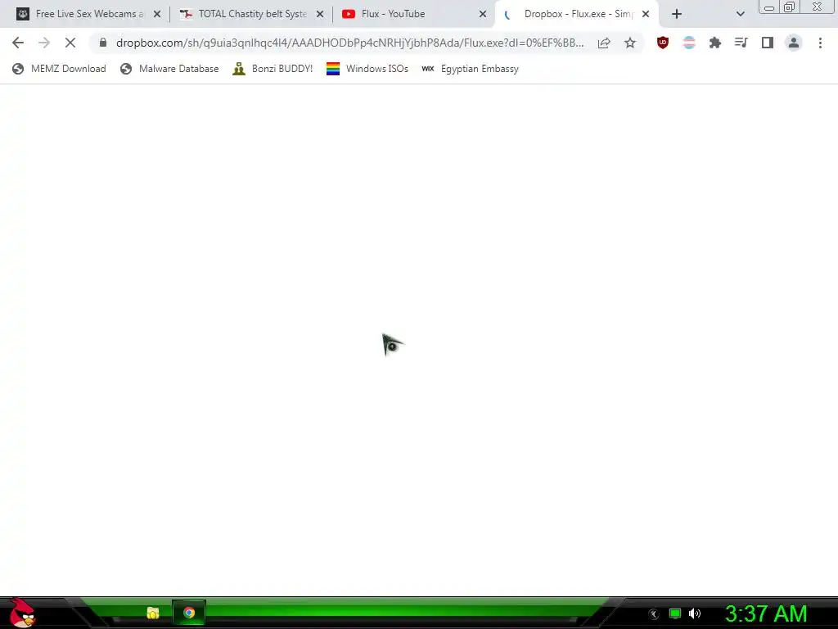Open the Egyptian Embassy bookmark
This screenshot has height=629, width=838.
471,69
